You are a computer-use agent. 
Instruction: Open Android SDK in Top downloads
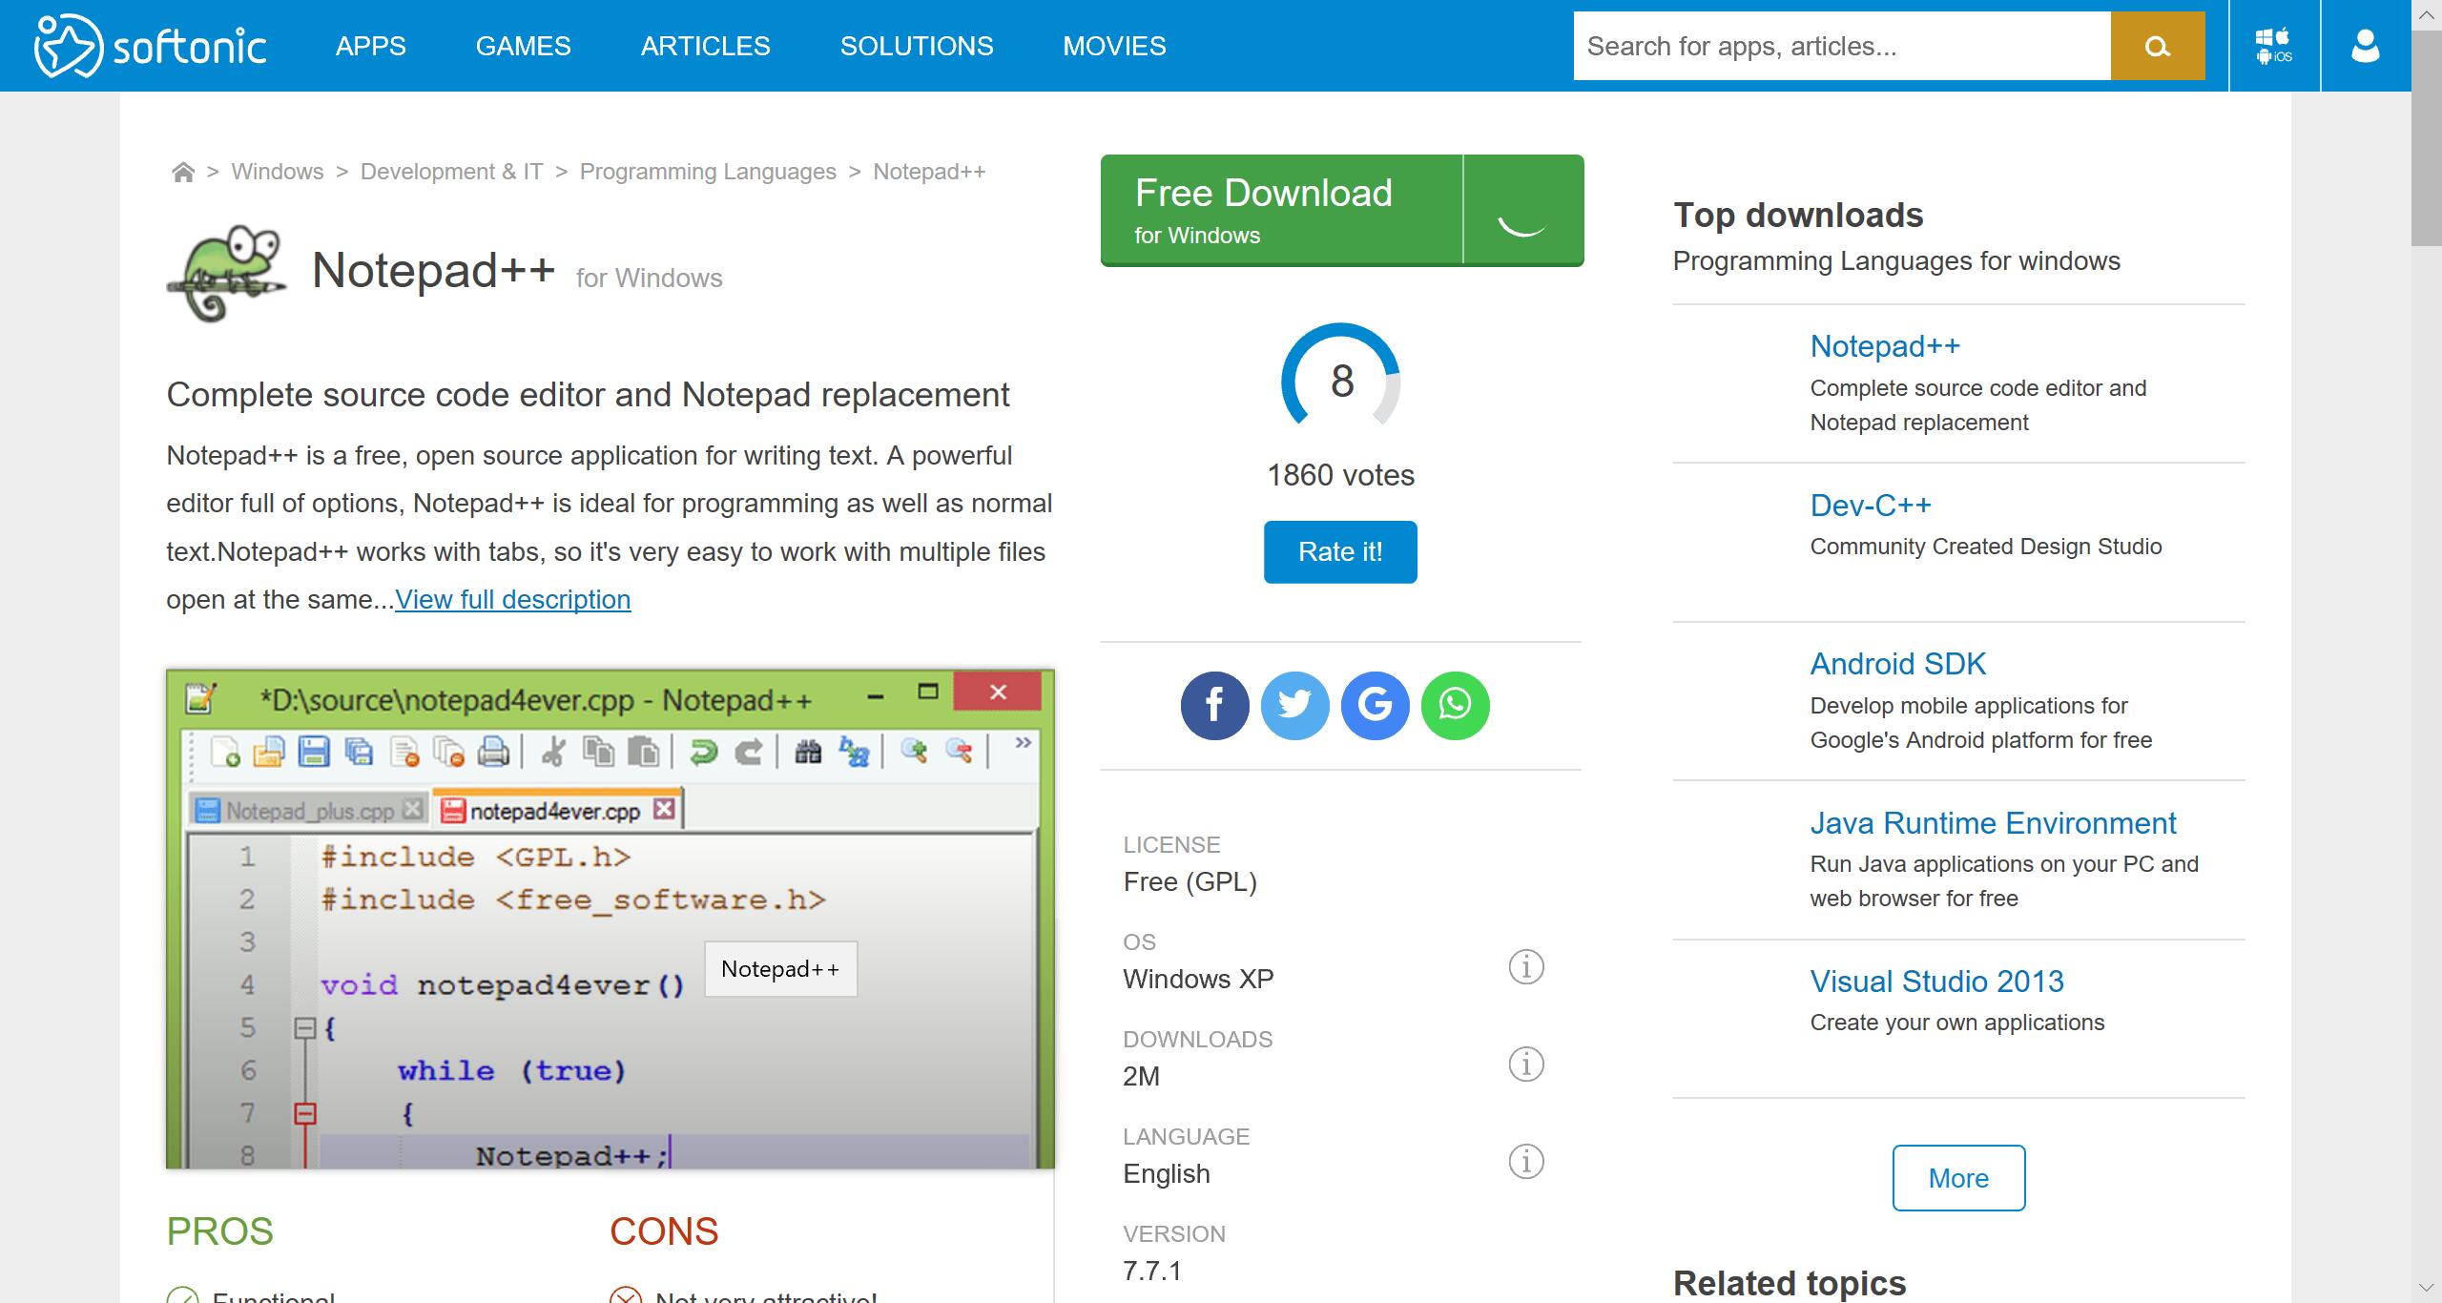[x=1898, y=663]
